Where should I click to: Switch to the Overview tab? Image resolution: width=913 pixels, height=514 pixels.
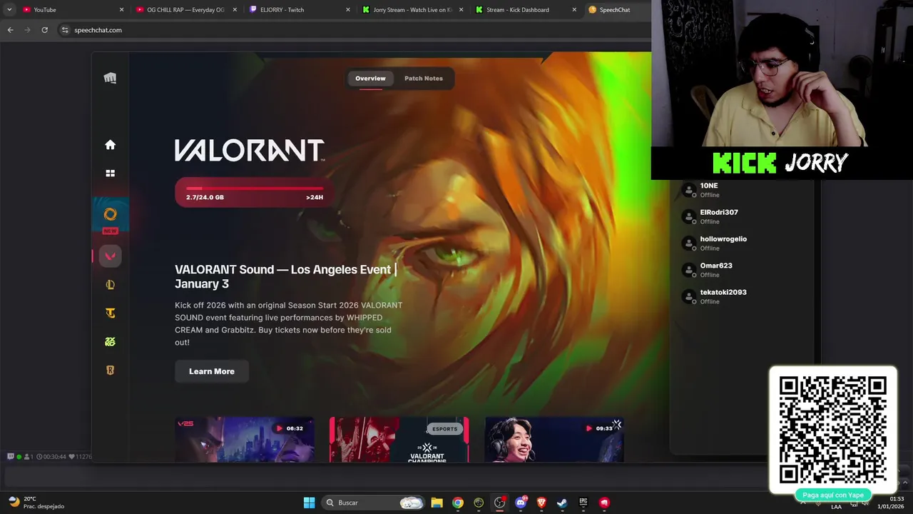pos(370,79)
